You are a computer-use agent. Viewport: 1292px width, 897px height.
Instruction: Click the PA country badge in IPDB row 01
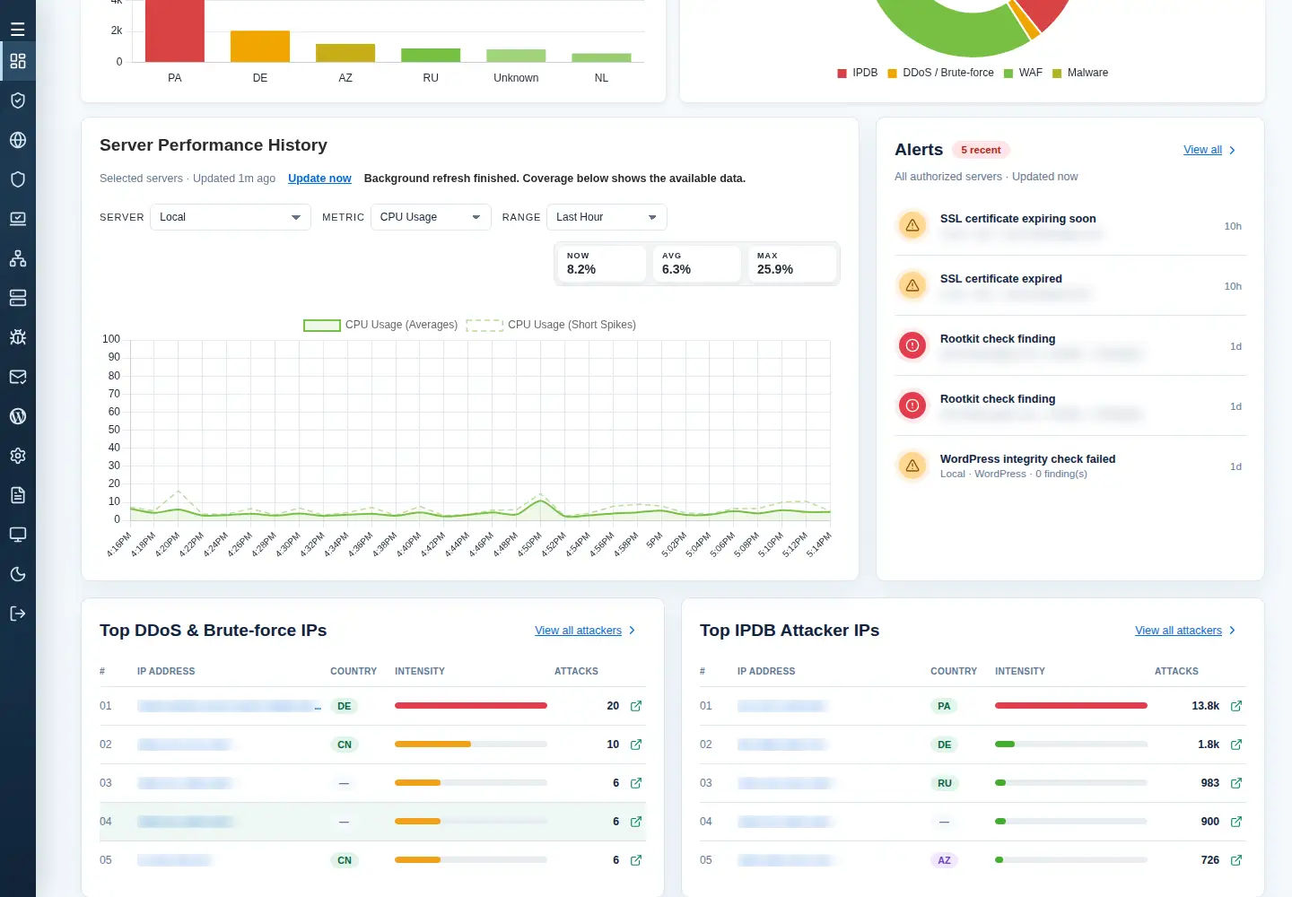(944, 706)
